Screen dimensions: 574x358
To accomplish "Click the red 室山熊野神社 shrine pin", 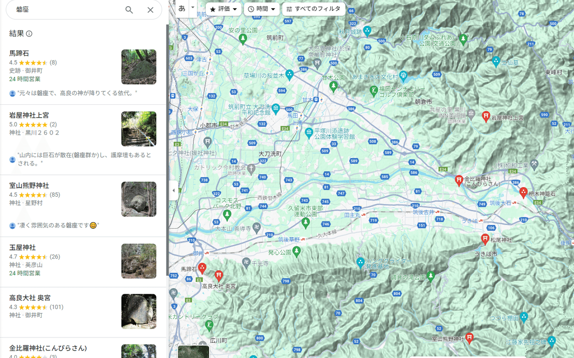I will (470, 338).
